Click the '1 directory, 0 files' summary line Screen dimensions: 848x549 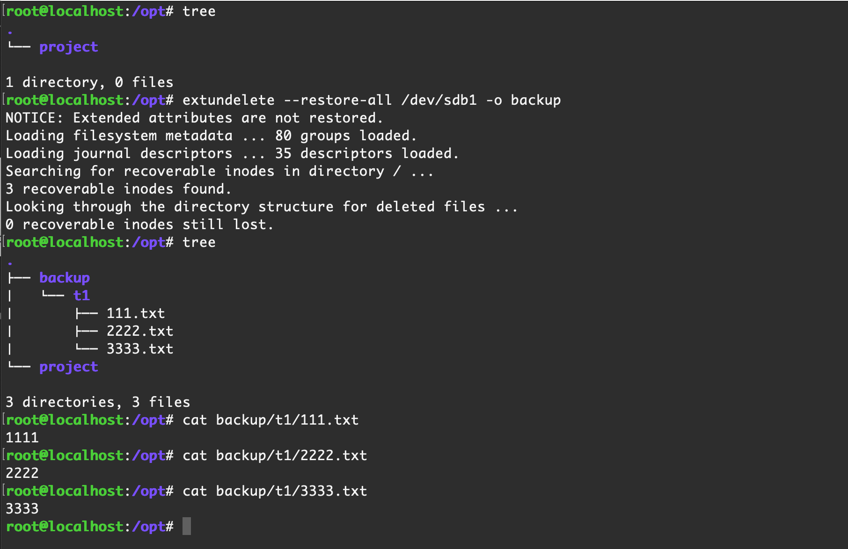tap(89, 82)
